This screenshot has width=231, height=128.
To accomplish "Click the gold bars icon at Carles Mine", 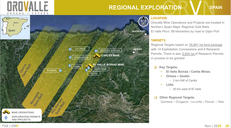I will (x=97, y=56).
